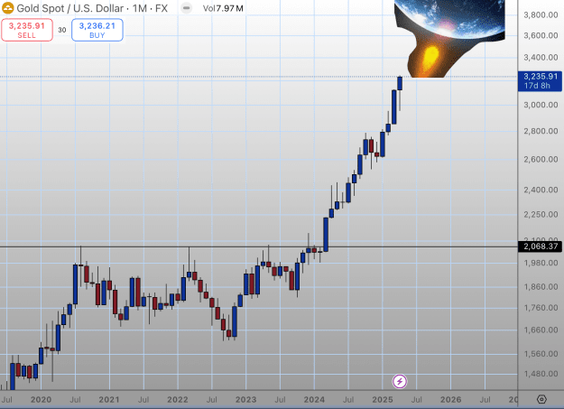Click the 2023 label on time axis
This screenshot has width=564, height=409.
tap(245, 400)
